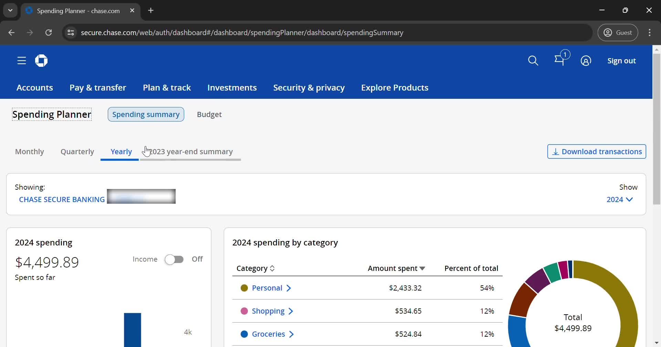Open the Explore Products menu
The width and height of the screenshot is (661, 347).
click(x=395, y=87)
